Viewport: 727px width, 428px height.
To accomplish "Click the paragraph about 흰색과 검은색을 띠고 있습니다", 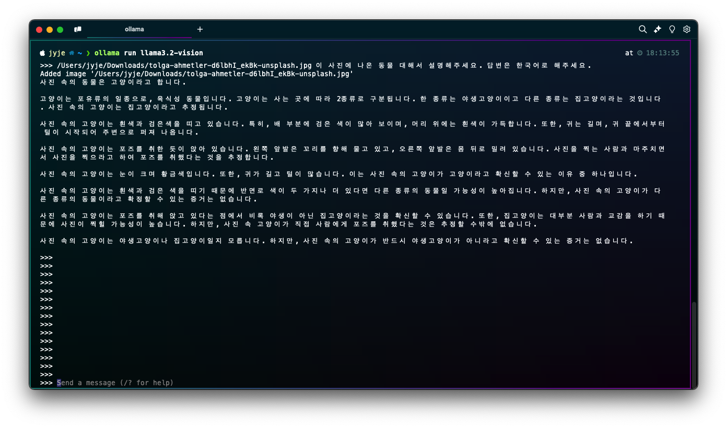I will tap(352, 128).
